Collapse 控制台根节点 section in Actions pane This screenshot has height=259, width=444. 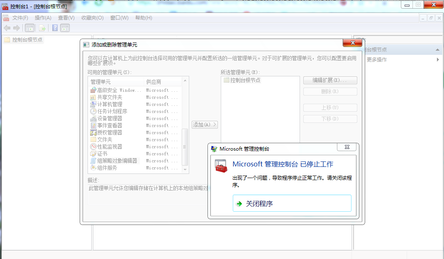click(437, 49)
